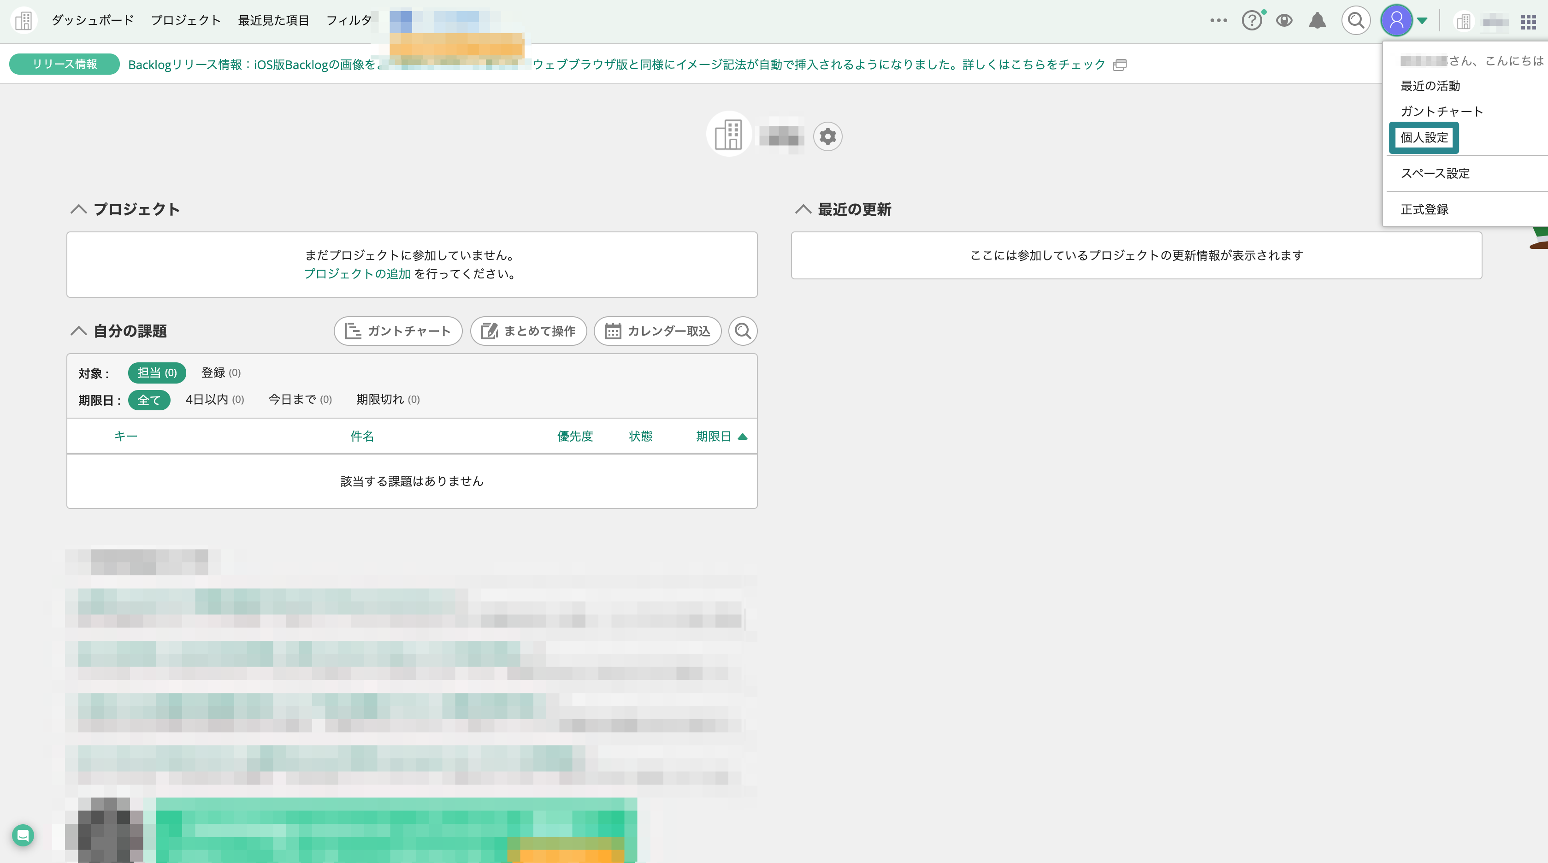1548x863 pixels.
Task: Click the three dots more menu
Action: coord(1218,20)
